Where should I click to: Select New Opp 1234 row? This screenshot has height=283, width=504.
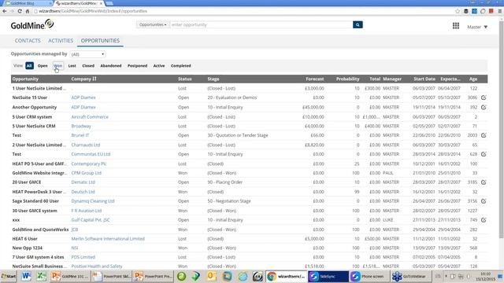(x=249, y=248)
